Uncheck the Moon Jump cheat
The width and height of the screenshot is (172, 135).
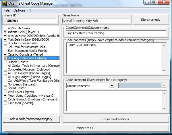(5, 96)
